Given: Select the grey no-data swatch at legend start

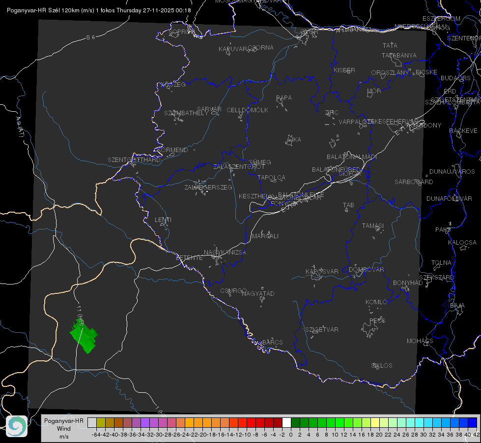Looking at the screenshot, I should (92, 422).
